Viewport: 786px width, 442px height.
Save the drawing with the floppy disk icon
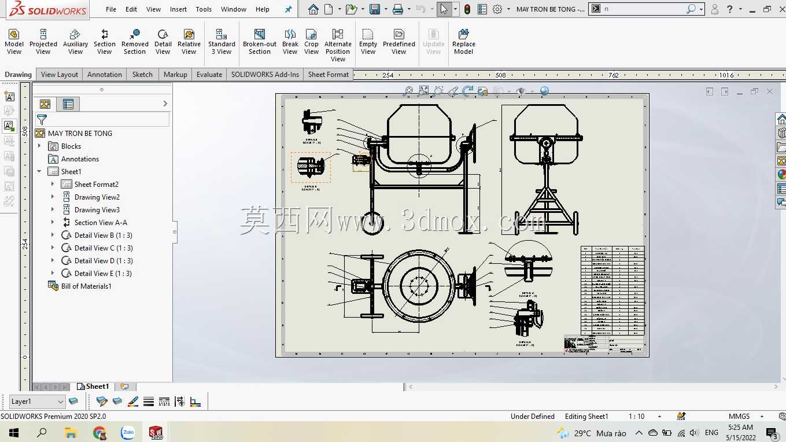pos(375,9)
